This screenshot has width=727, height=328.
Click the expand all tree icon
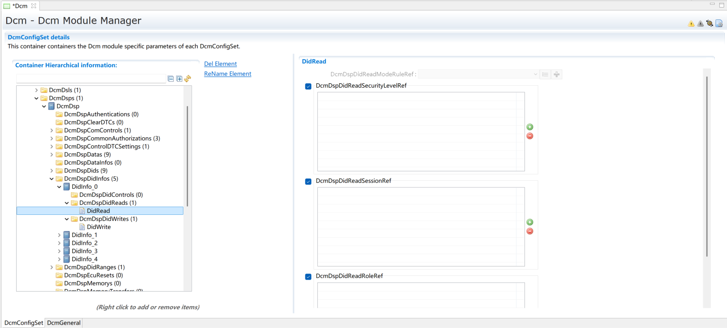(x=179, y=79)
